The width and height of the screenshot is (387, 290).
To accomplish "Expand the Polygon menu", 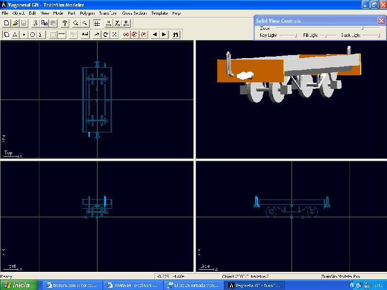I will [x=87, y=13].
